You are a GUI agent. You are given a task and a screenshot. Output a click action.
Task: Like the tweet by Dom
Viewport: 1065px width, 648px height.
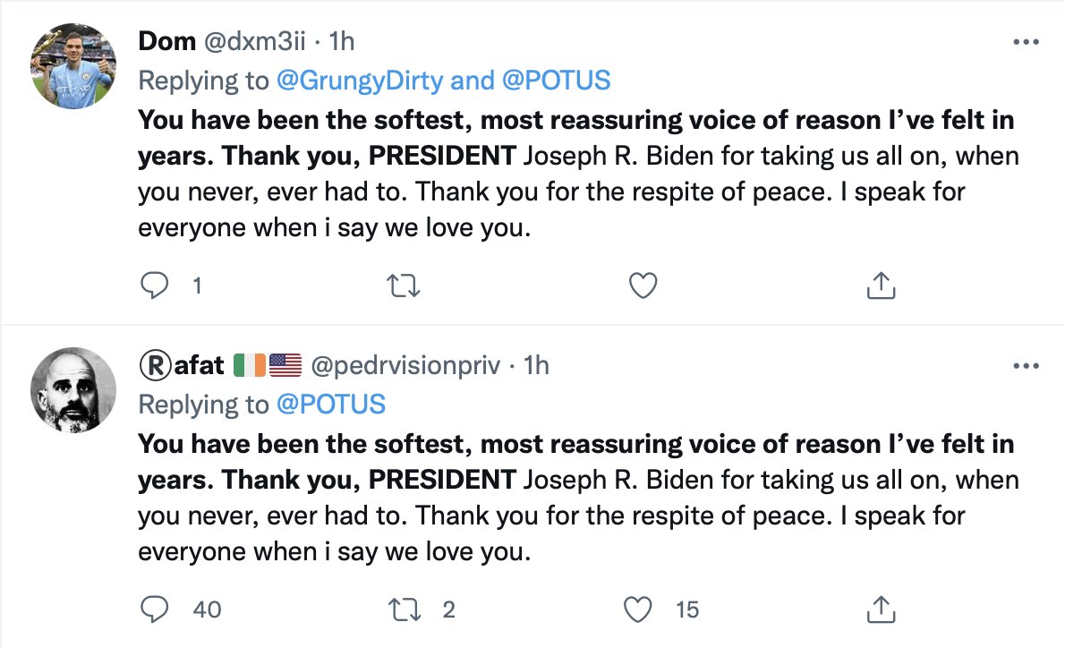pyautogui.click(x=643, y=286)
